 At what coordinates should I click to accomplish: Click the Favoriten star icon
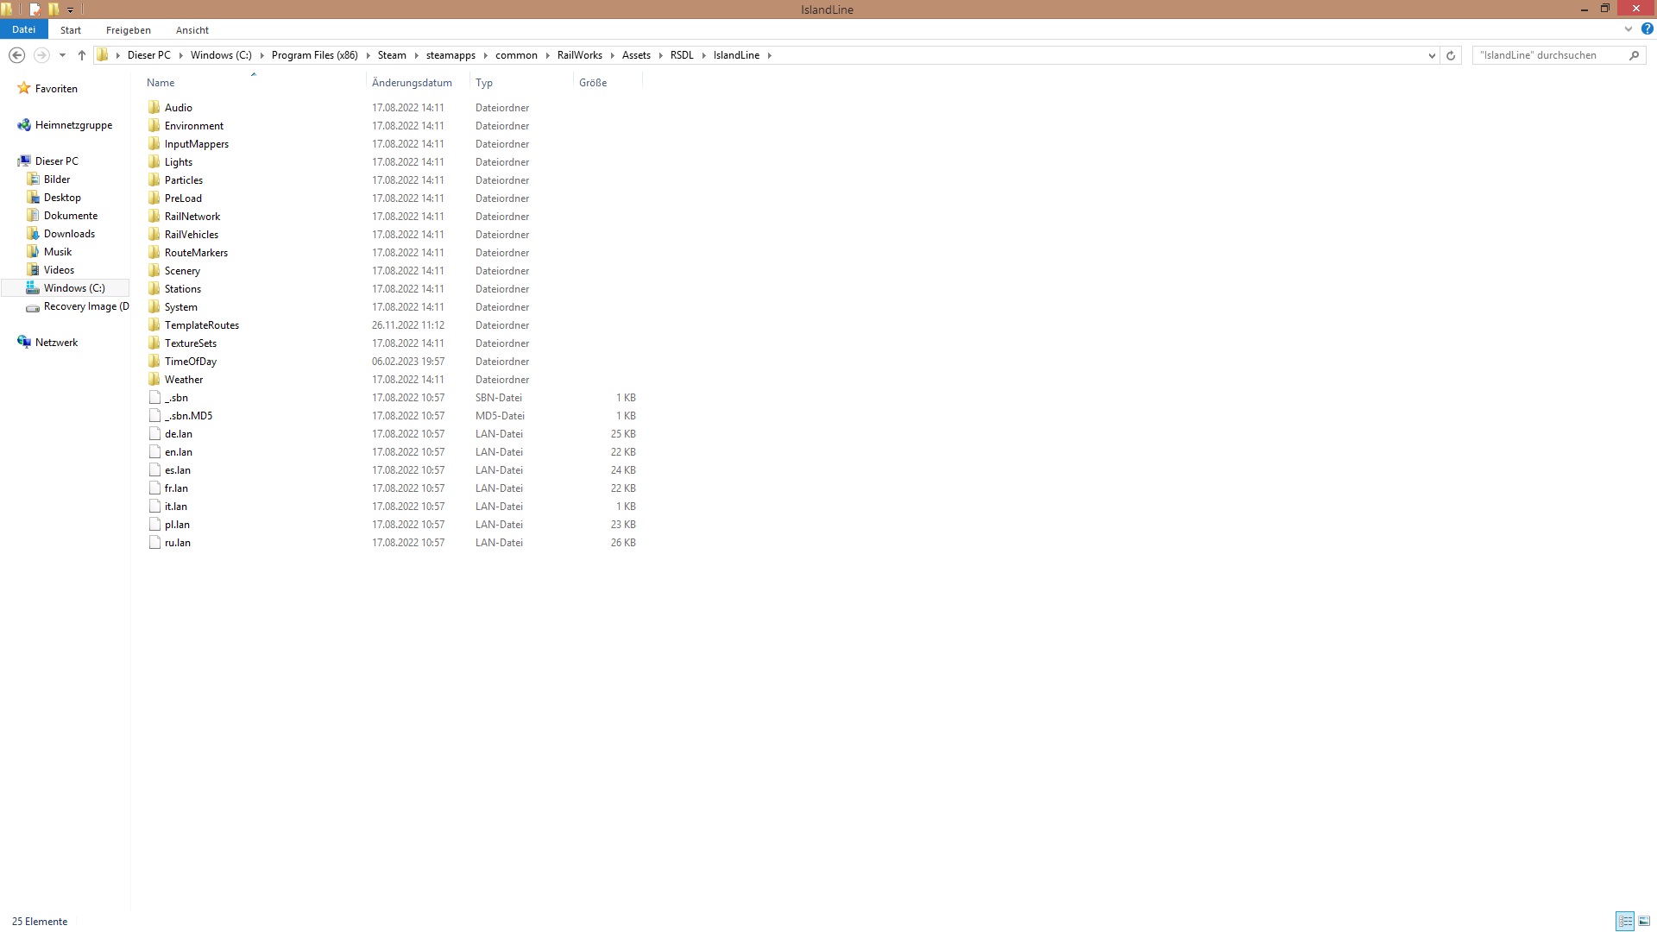point(24,88)
